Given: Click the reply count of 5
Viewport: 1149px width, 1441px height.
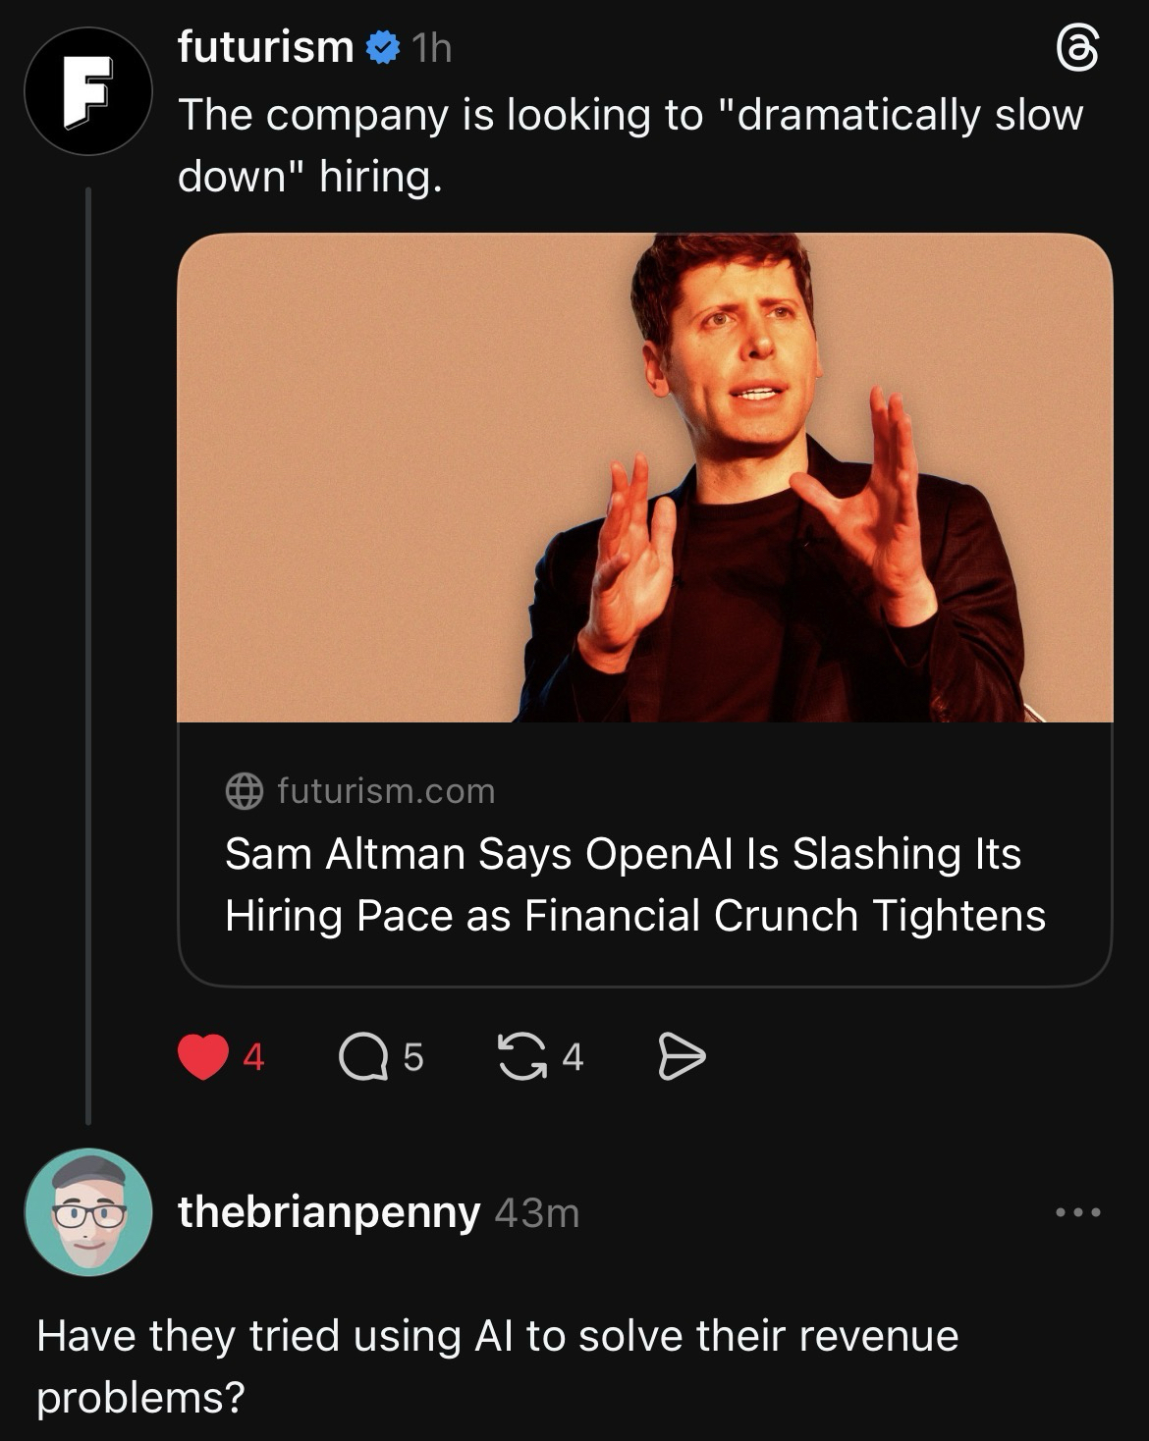Looking at the screenshot, I should tap(413, 1056).
